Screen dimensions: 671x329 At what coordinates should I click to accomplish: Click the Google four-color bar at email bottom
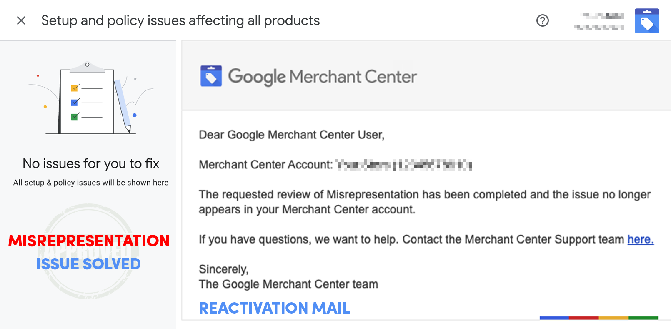tap(599, 318)
